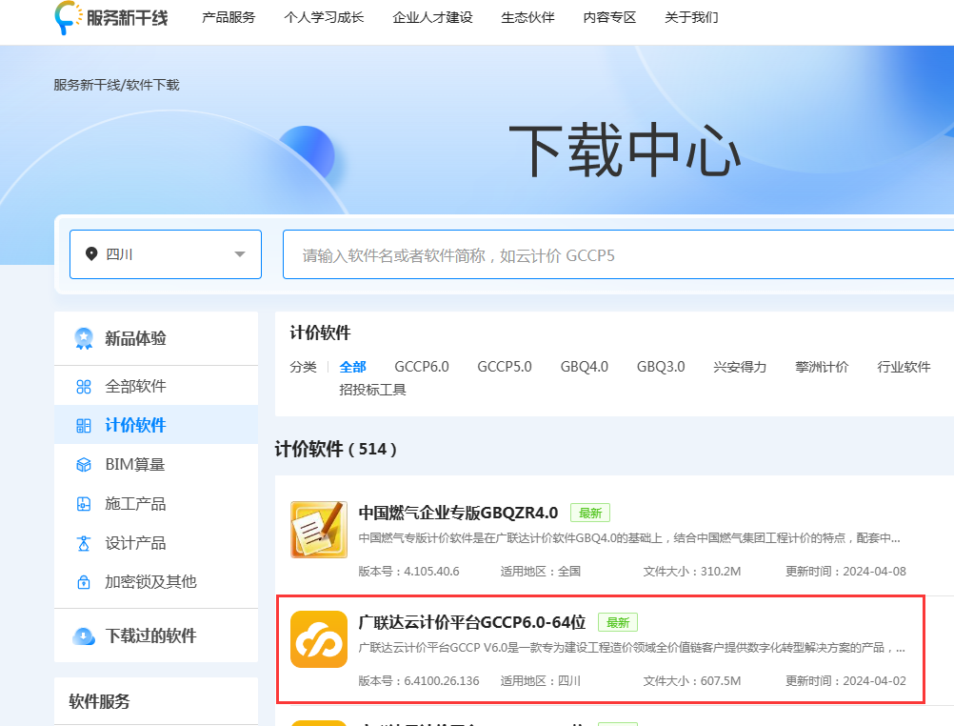954x726 pixels.
Task: Open 施工产品 sidebar entry
Action: [156, 504]
